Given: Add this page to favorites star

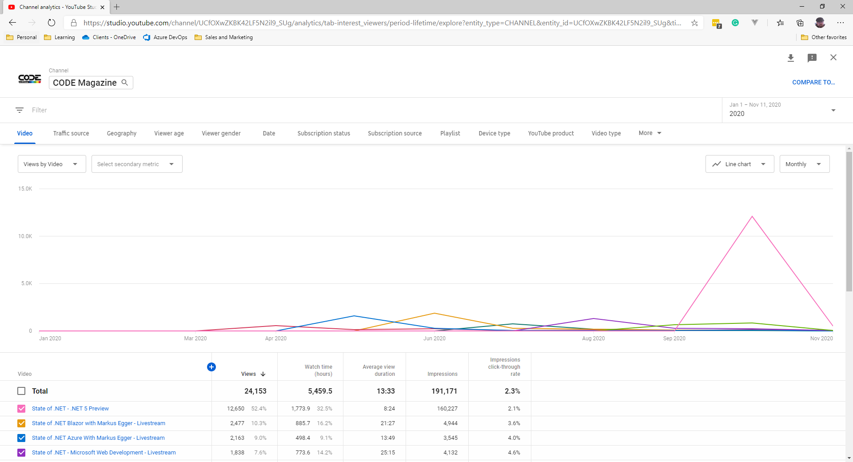Looking at the screenshot, I should pyautogui.click(x=694, y=23).
